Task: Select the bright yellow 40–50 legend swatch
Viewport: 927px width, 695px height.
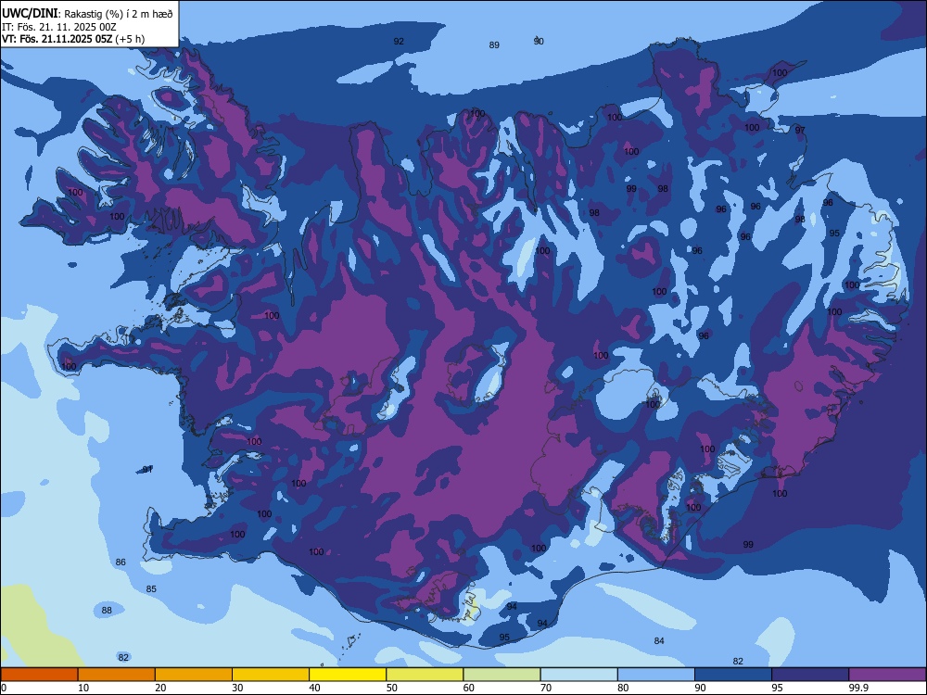Action: [348, 675]
